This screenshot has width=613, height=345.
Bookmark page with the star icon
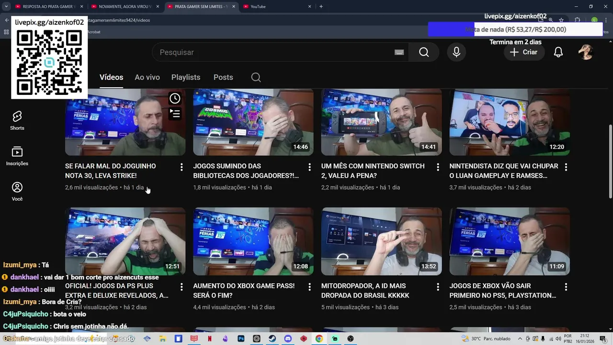point(561,20)
